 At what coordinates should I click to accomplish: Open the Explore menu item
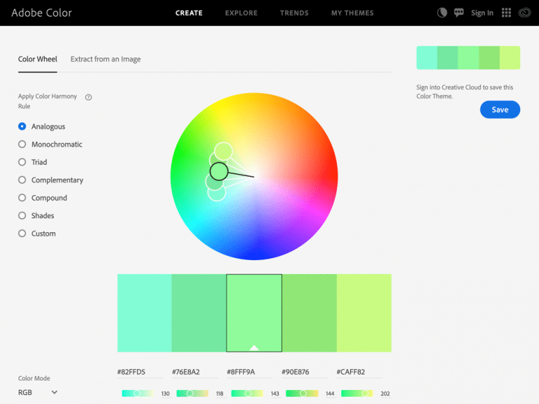coord(241,13)
